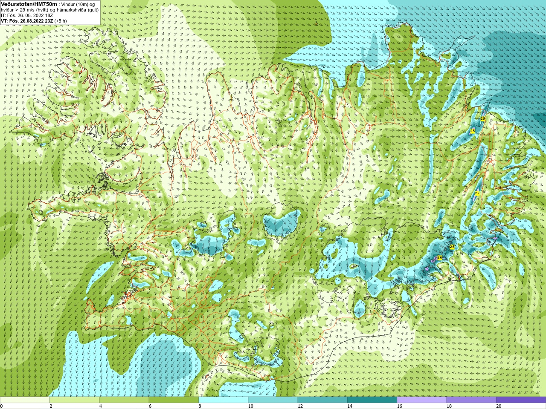Viewport: 546px width, 409px height.
Task: Click the light cyan 8–10 m/s legend swatch
Action: click(223, 400)
